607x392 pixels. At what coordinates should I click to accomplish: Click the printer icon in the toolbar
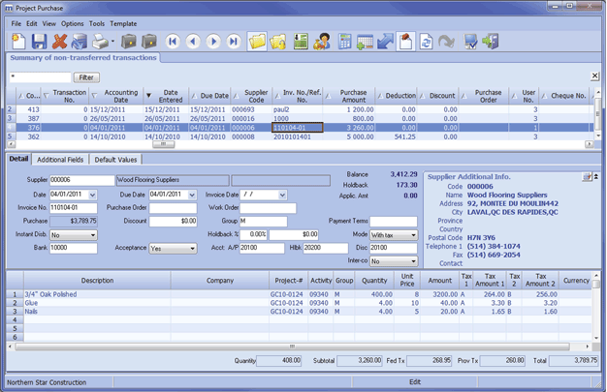point(102,41)
